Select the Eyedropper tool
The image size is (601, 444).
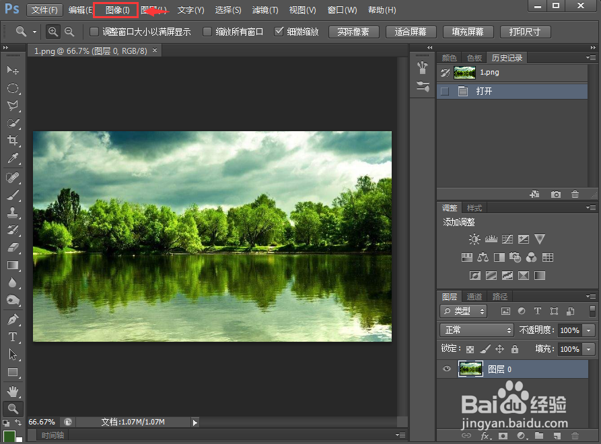(13, 158)
